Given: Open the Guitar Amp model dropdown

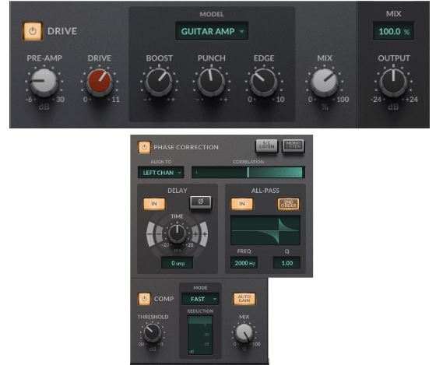Looking at the screenshot, I should (212, 31).
